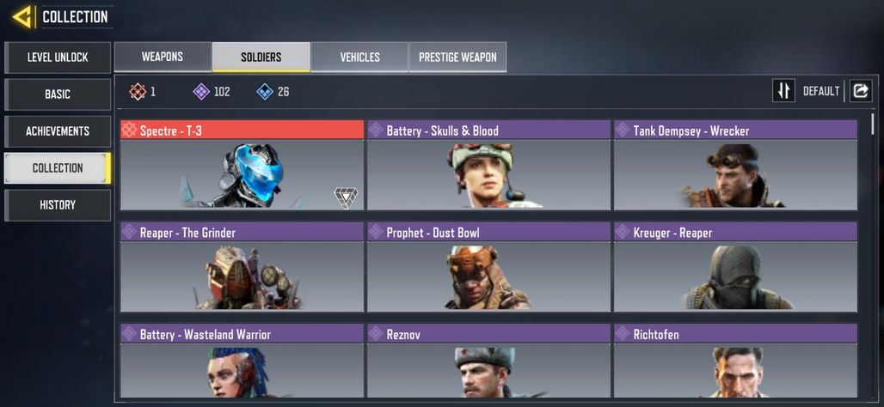The height and width of the screenshot is (407, 884).
Task: Open the DEFAULT sort dropdown
Action: coord(821,91)
